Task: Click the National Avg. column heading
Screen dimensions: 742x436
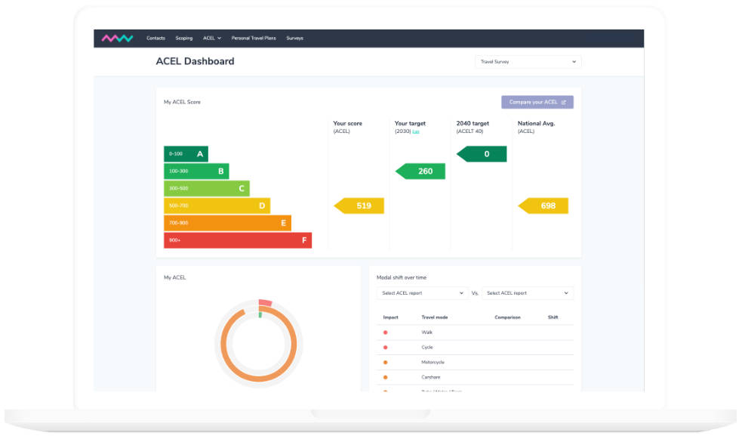Action: [536, 123]
